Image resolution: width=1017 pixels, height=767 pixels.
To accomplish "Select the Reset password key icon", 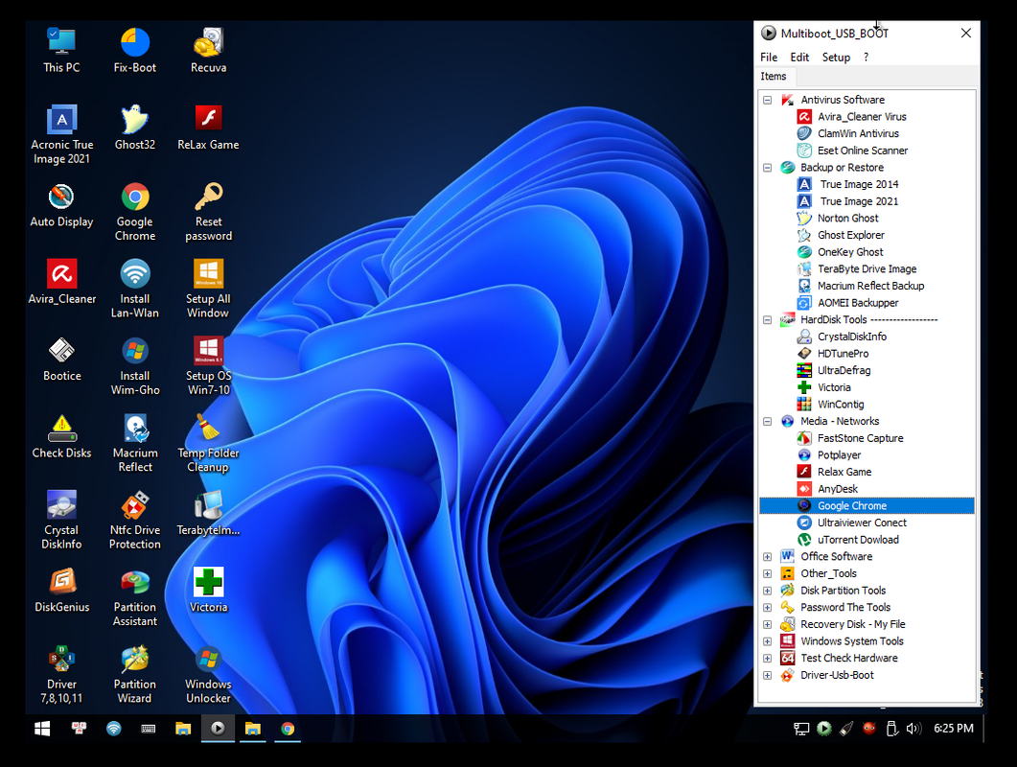I will [x=208, y=212].
